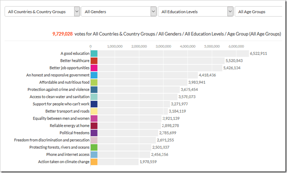Image resolution: width=287 pixels, height=173 pixels.
Task: Click the Protection against crime and violence label
Action: pos(58,90)
